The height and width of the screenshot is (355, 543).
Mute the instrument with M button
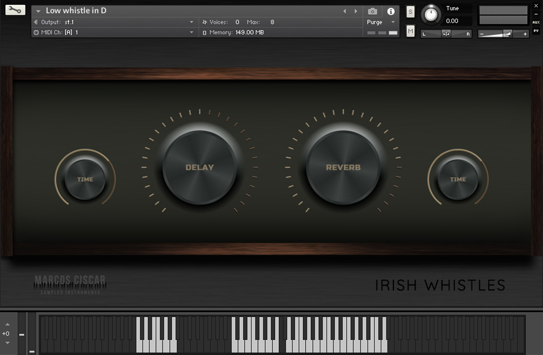pos(410,31)
